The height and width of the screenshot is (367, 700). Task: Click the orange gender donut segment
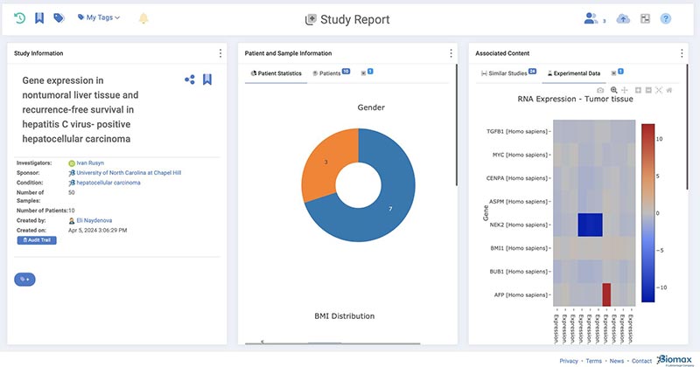tap(325, 163)
